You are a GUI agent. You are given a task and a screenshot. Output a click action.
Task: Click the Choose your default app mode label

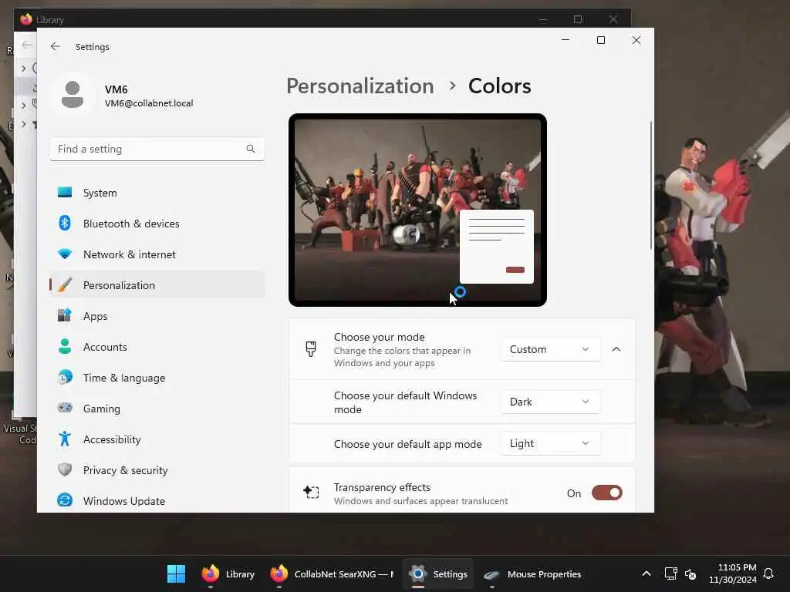(407, 444)
